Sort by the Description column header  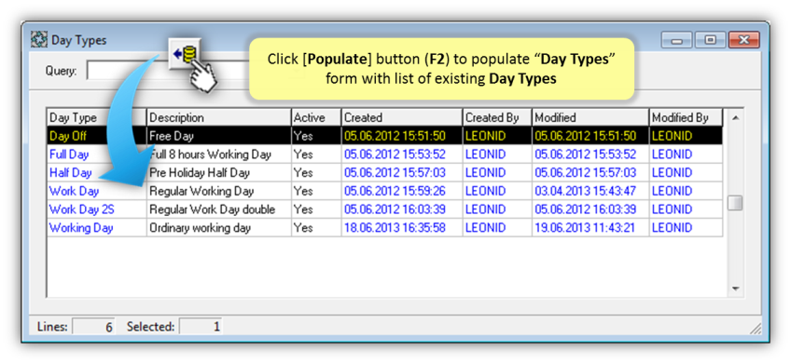pos(219,117)
